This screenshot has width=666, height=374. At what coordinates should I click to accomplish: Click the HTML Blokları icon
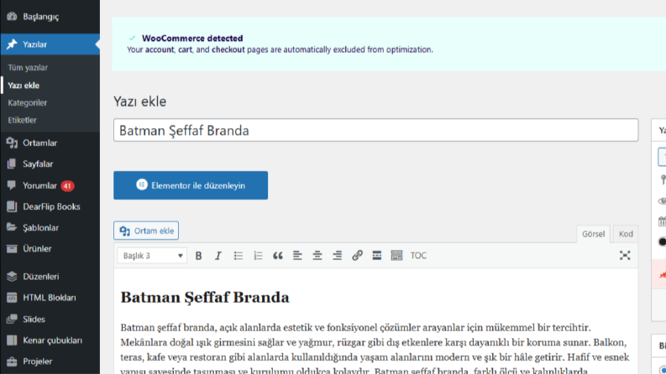point(12,298)
